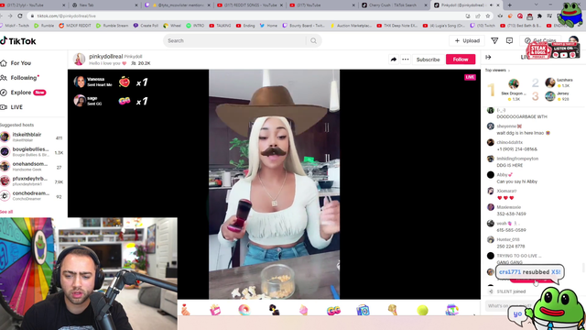Go to the For You feed
This screenshot has height=330, width=586.
click(20, 63)
